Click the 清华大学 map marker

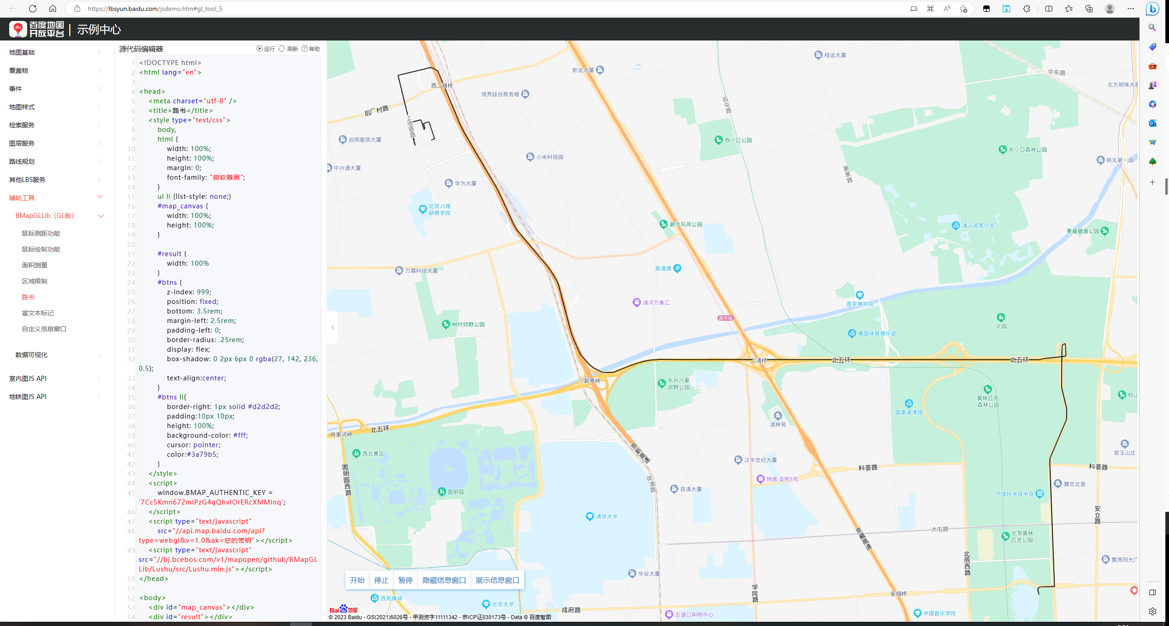click(x=590, y=516)
